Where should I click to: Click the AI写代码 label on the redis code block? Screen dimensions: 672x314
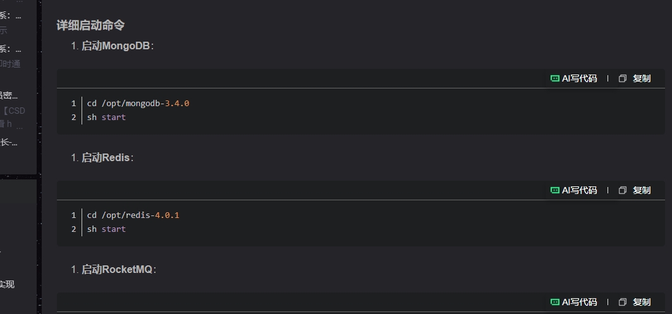579,190
